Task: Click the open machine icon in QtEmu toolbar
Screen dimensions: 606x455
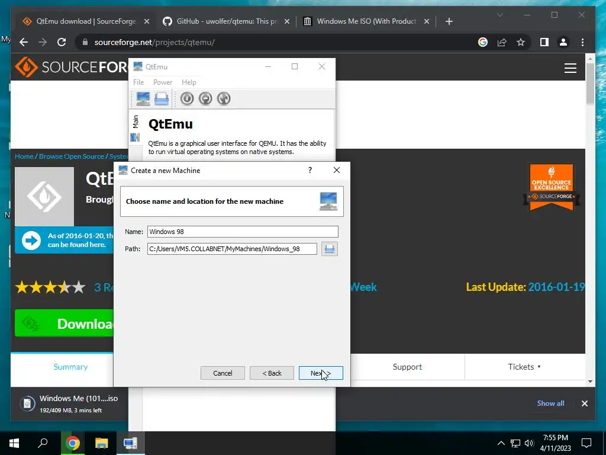Action: click(162, 99)
